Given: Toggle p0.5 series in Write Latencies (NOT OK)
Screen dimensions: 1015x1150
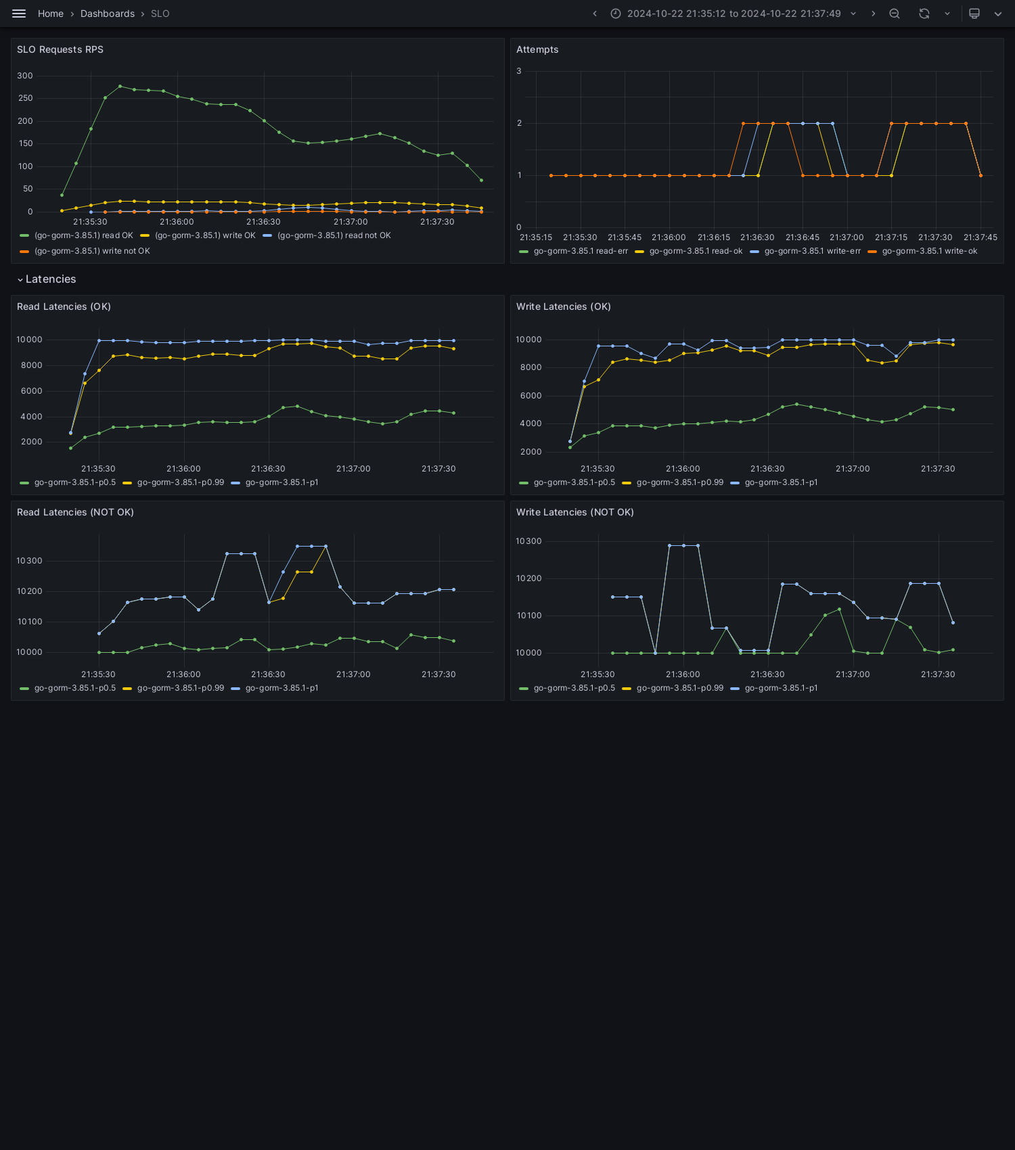Looking at the screenshot, I should 574,688.
